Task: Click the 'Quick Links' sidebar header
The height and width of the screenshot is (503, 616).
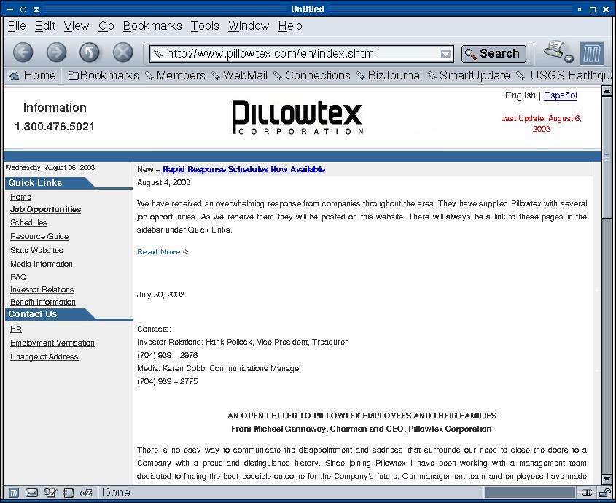Action: coord(36,183)
